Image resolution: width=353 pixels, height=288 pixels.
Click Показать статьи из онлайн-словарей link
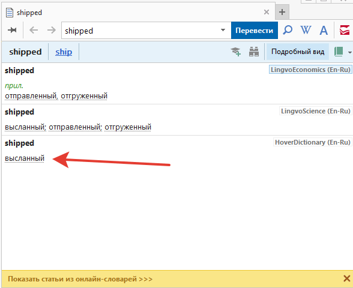pyautogui.click(x=80, y=279)
